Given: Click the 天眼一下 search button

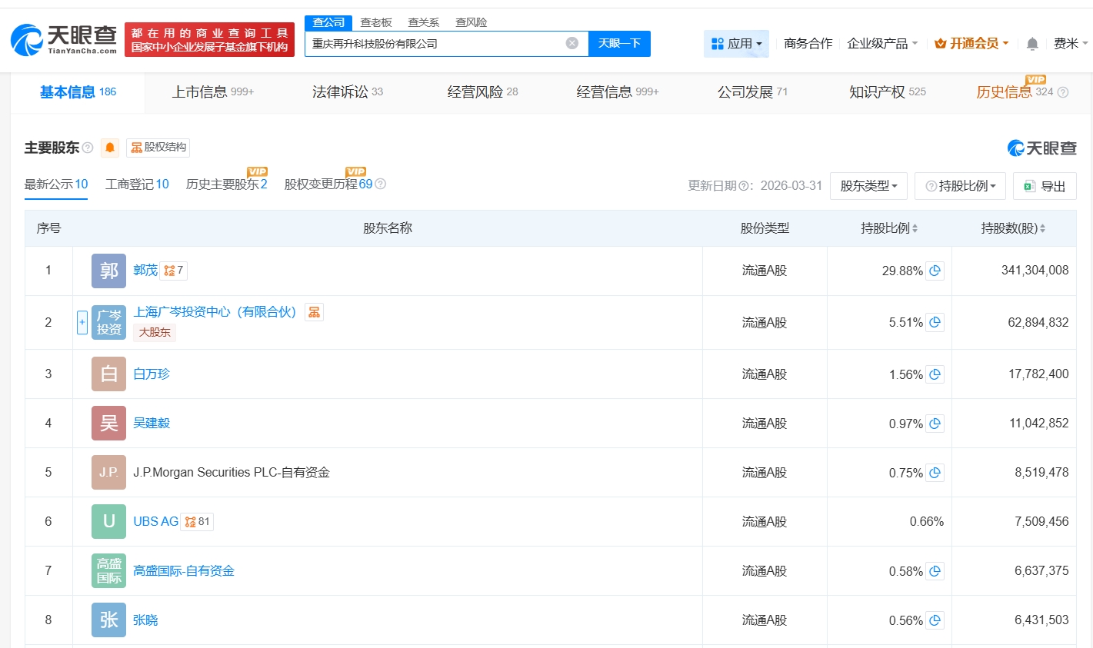Looking at the screenshot, I should click(x=619, y=44).
